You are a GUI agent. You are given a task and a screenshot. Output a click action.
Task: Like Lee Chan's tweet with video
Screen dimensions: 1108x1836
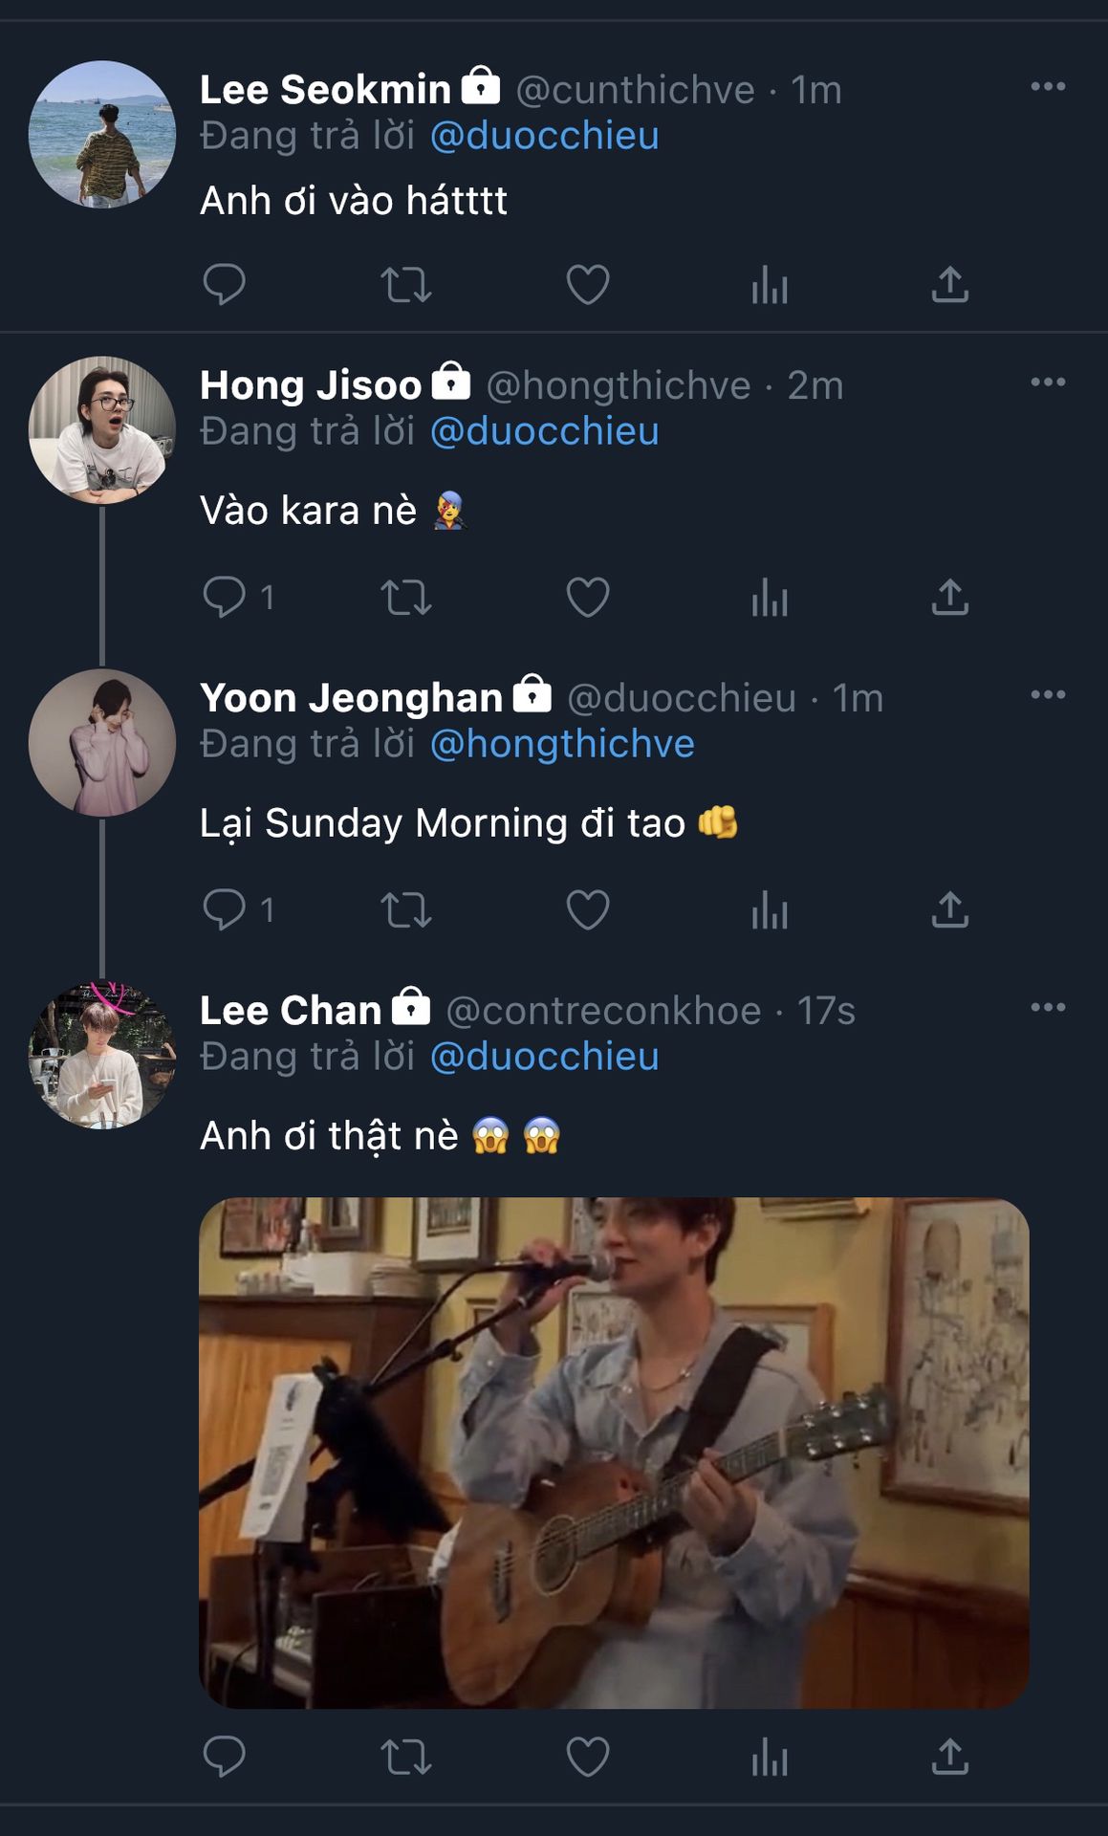(x=588, y=1757)
